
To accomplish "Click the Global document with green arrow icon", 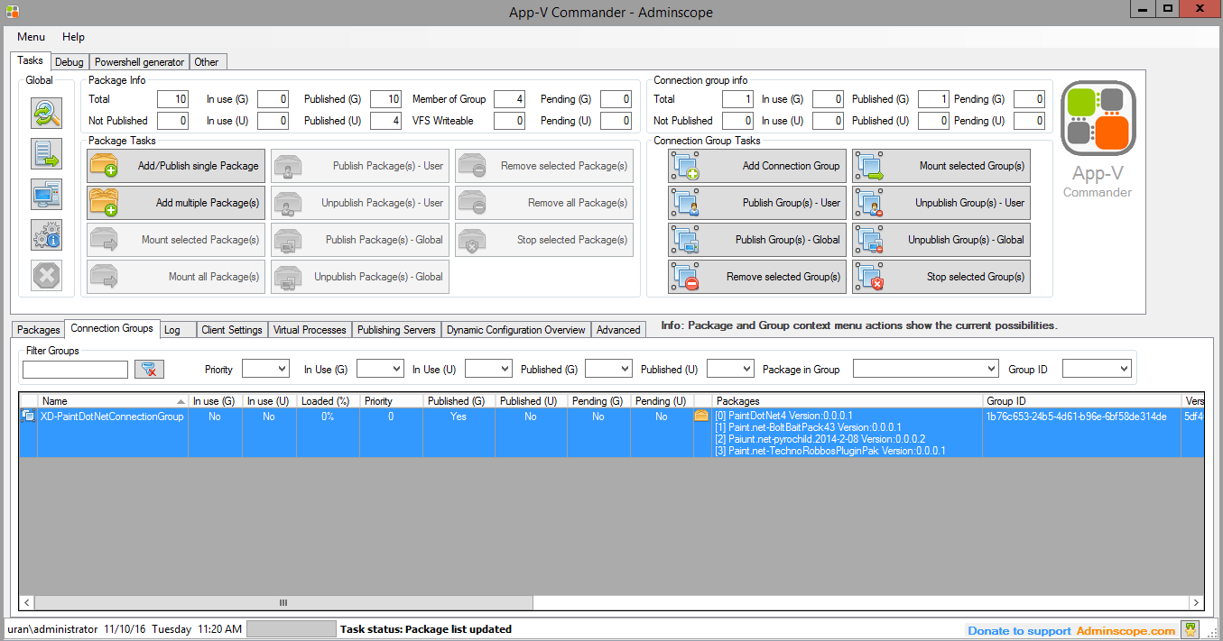I will [x=46, y=153].
